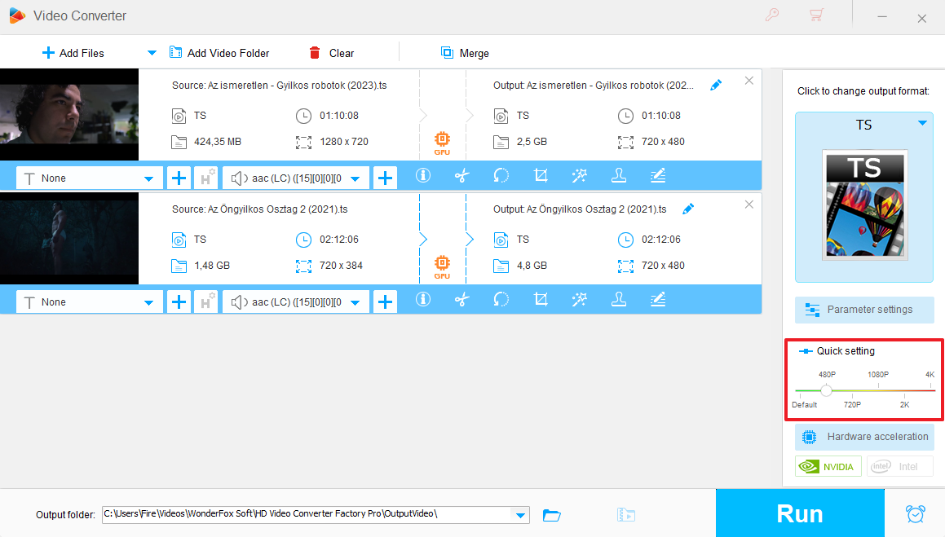The height and width of the screenshot is (537, 945).
Task: Start conversion with Run button
Action: pyautogui.click(x=800, y=513)
